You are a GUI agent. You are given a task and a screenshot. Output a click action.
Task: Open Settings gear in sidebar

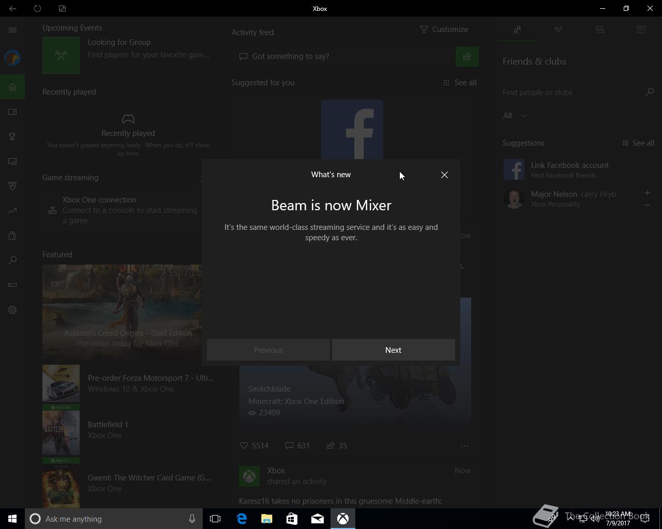point(12,310)
